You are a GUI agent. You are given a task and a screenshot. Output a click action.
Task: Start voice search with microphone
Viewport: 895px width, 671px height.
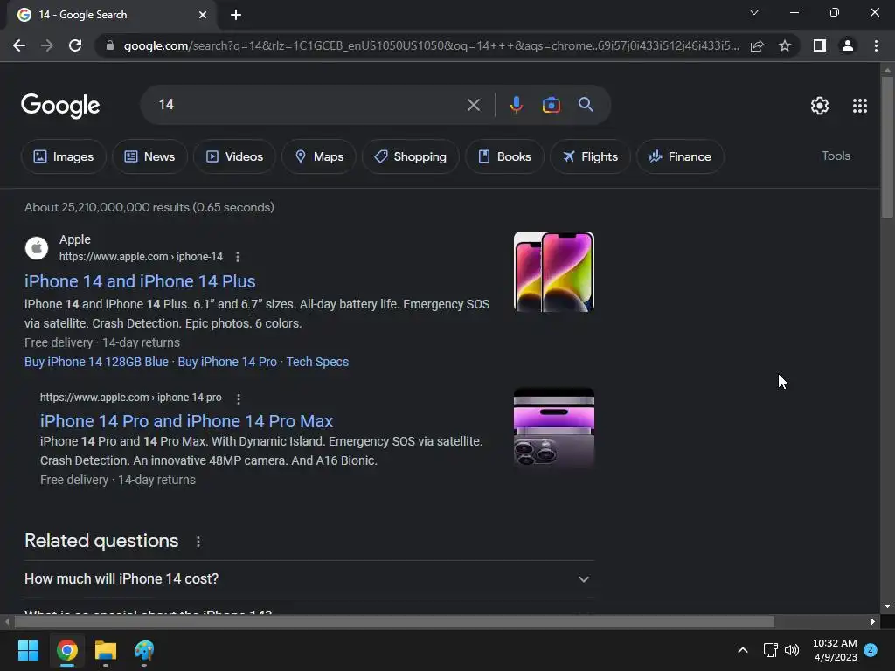click(x=516, y=105)
